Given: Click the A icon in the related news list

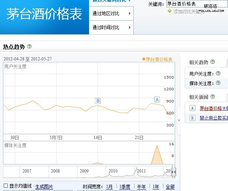Looking at the screenshot, I should [192, 108].
